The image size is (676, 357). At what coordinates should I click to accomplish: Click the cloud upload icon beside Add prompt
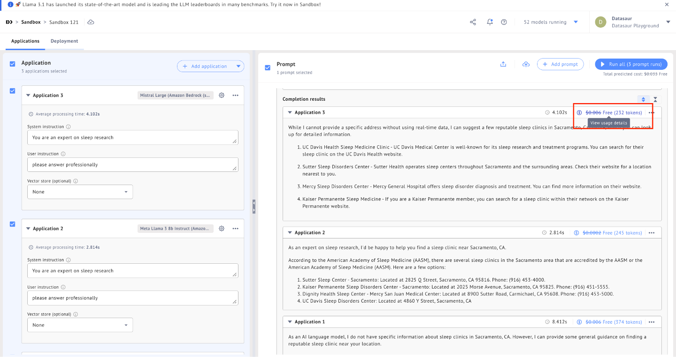tap(526, 64)
